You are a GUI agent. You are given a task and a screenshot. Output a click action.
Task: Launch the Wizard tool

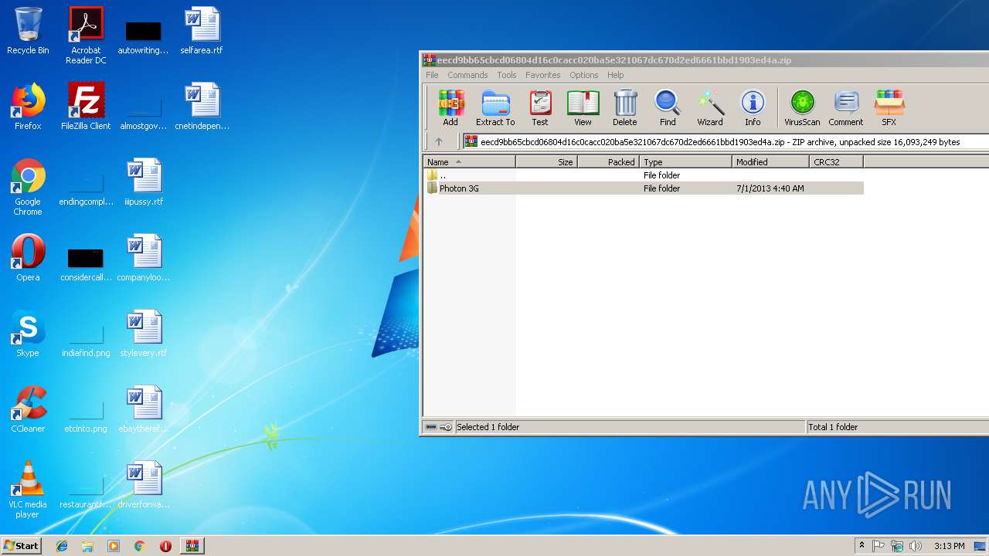coord(710,107)
